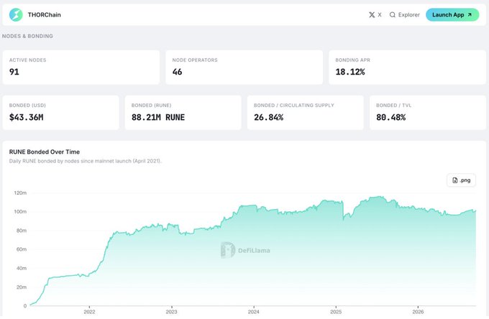489x319 pixels.
Task: Select the NODE OPERATORS value 46
Action: [x=177, y=72]
